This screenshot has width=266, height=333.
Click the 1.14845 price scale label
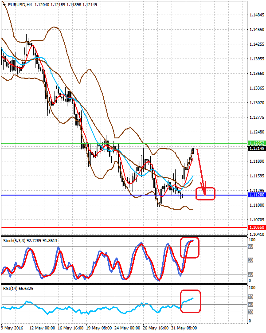point(257,15)
